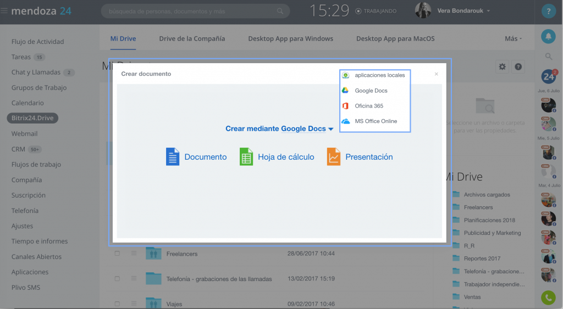Screen dimensions: 563x309
Task: Click the TRABAJANDO work status indicator
Action: click(376, 11)
